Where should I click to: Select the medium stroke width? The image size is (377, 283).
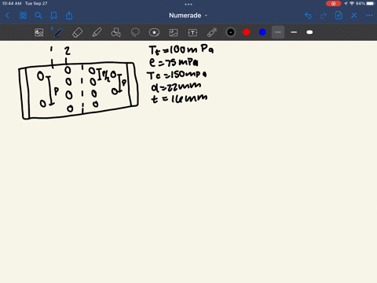point(294,32)
